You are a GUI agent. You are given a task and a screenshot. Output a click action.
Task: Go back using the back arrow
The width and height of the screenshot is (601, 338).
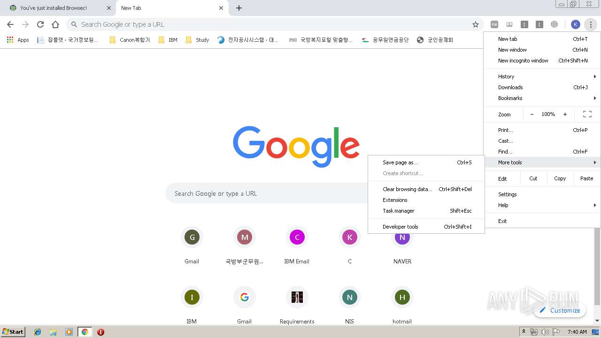point(10,24)
